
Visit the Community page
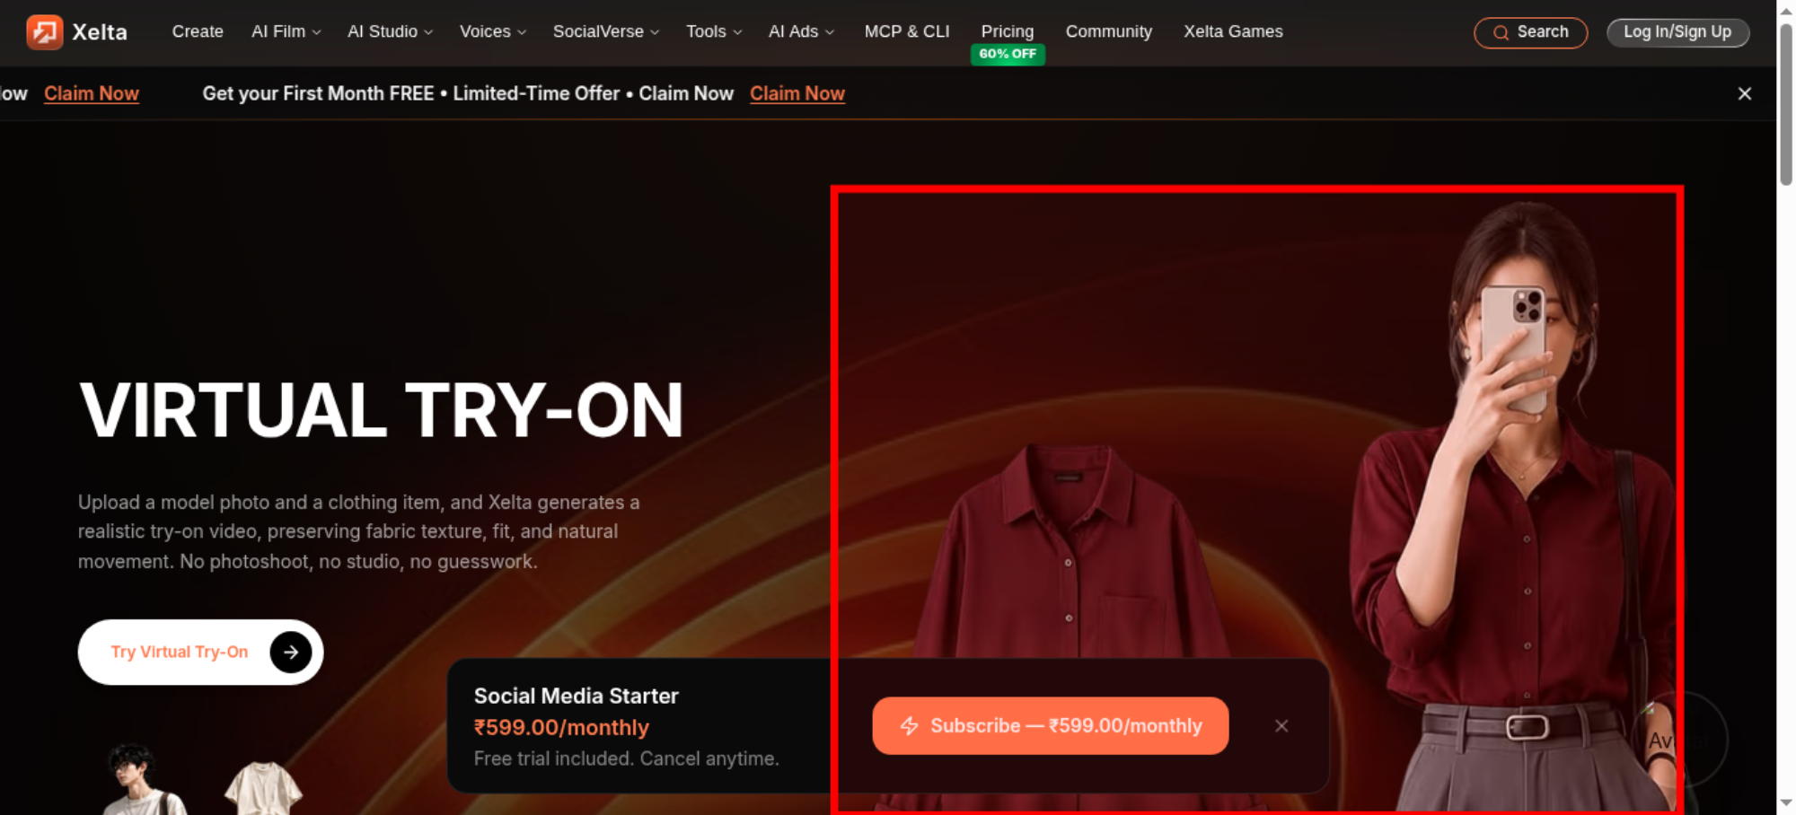[1109, 31]
